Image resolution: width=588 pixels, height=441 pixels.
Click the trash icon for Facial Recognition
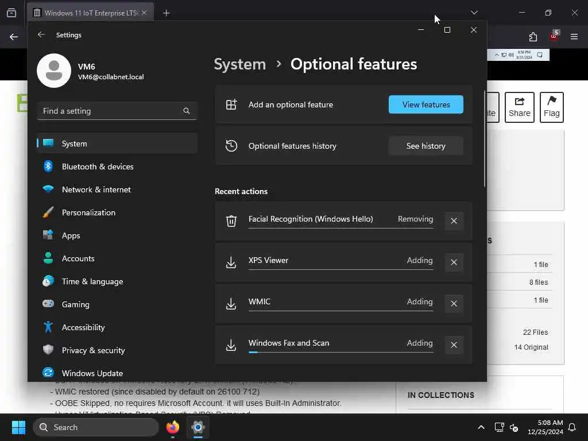point(231,221)
